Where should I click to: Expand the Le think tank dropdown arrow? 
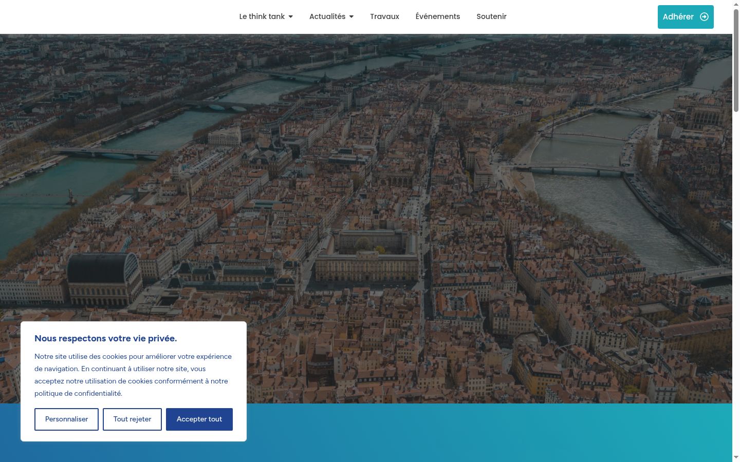click(290, 17)
